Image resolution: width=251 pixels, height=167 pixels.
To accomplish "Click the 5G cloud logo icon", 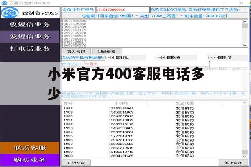I will coord(10,13).
